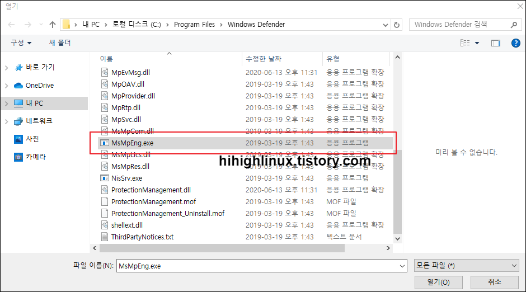Change view layout icon
Image resolution: width=526 pixels, height=292 pixels.
tap(465, 43)
